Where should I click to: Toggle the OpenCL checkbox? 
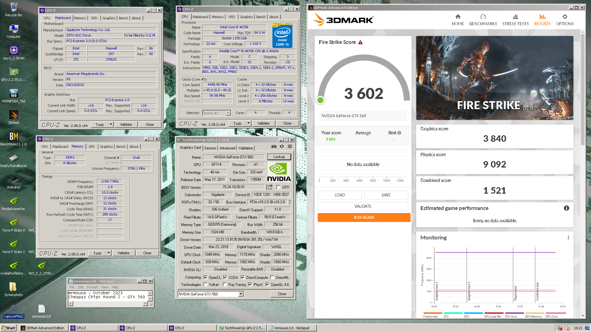tap(205, 277)
